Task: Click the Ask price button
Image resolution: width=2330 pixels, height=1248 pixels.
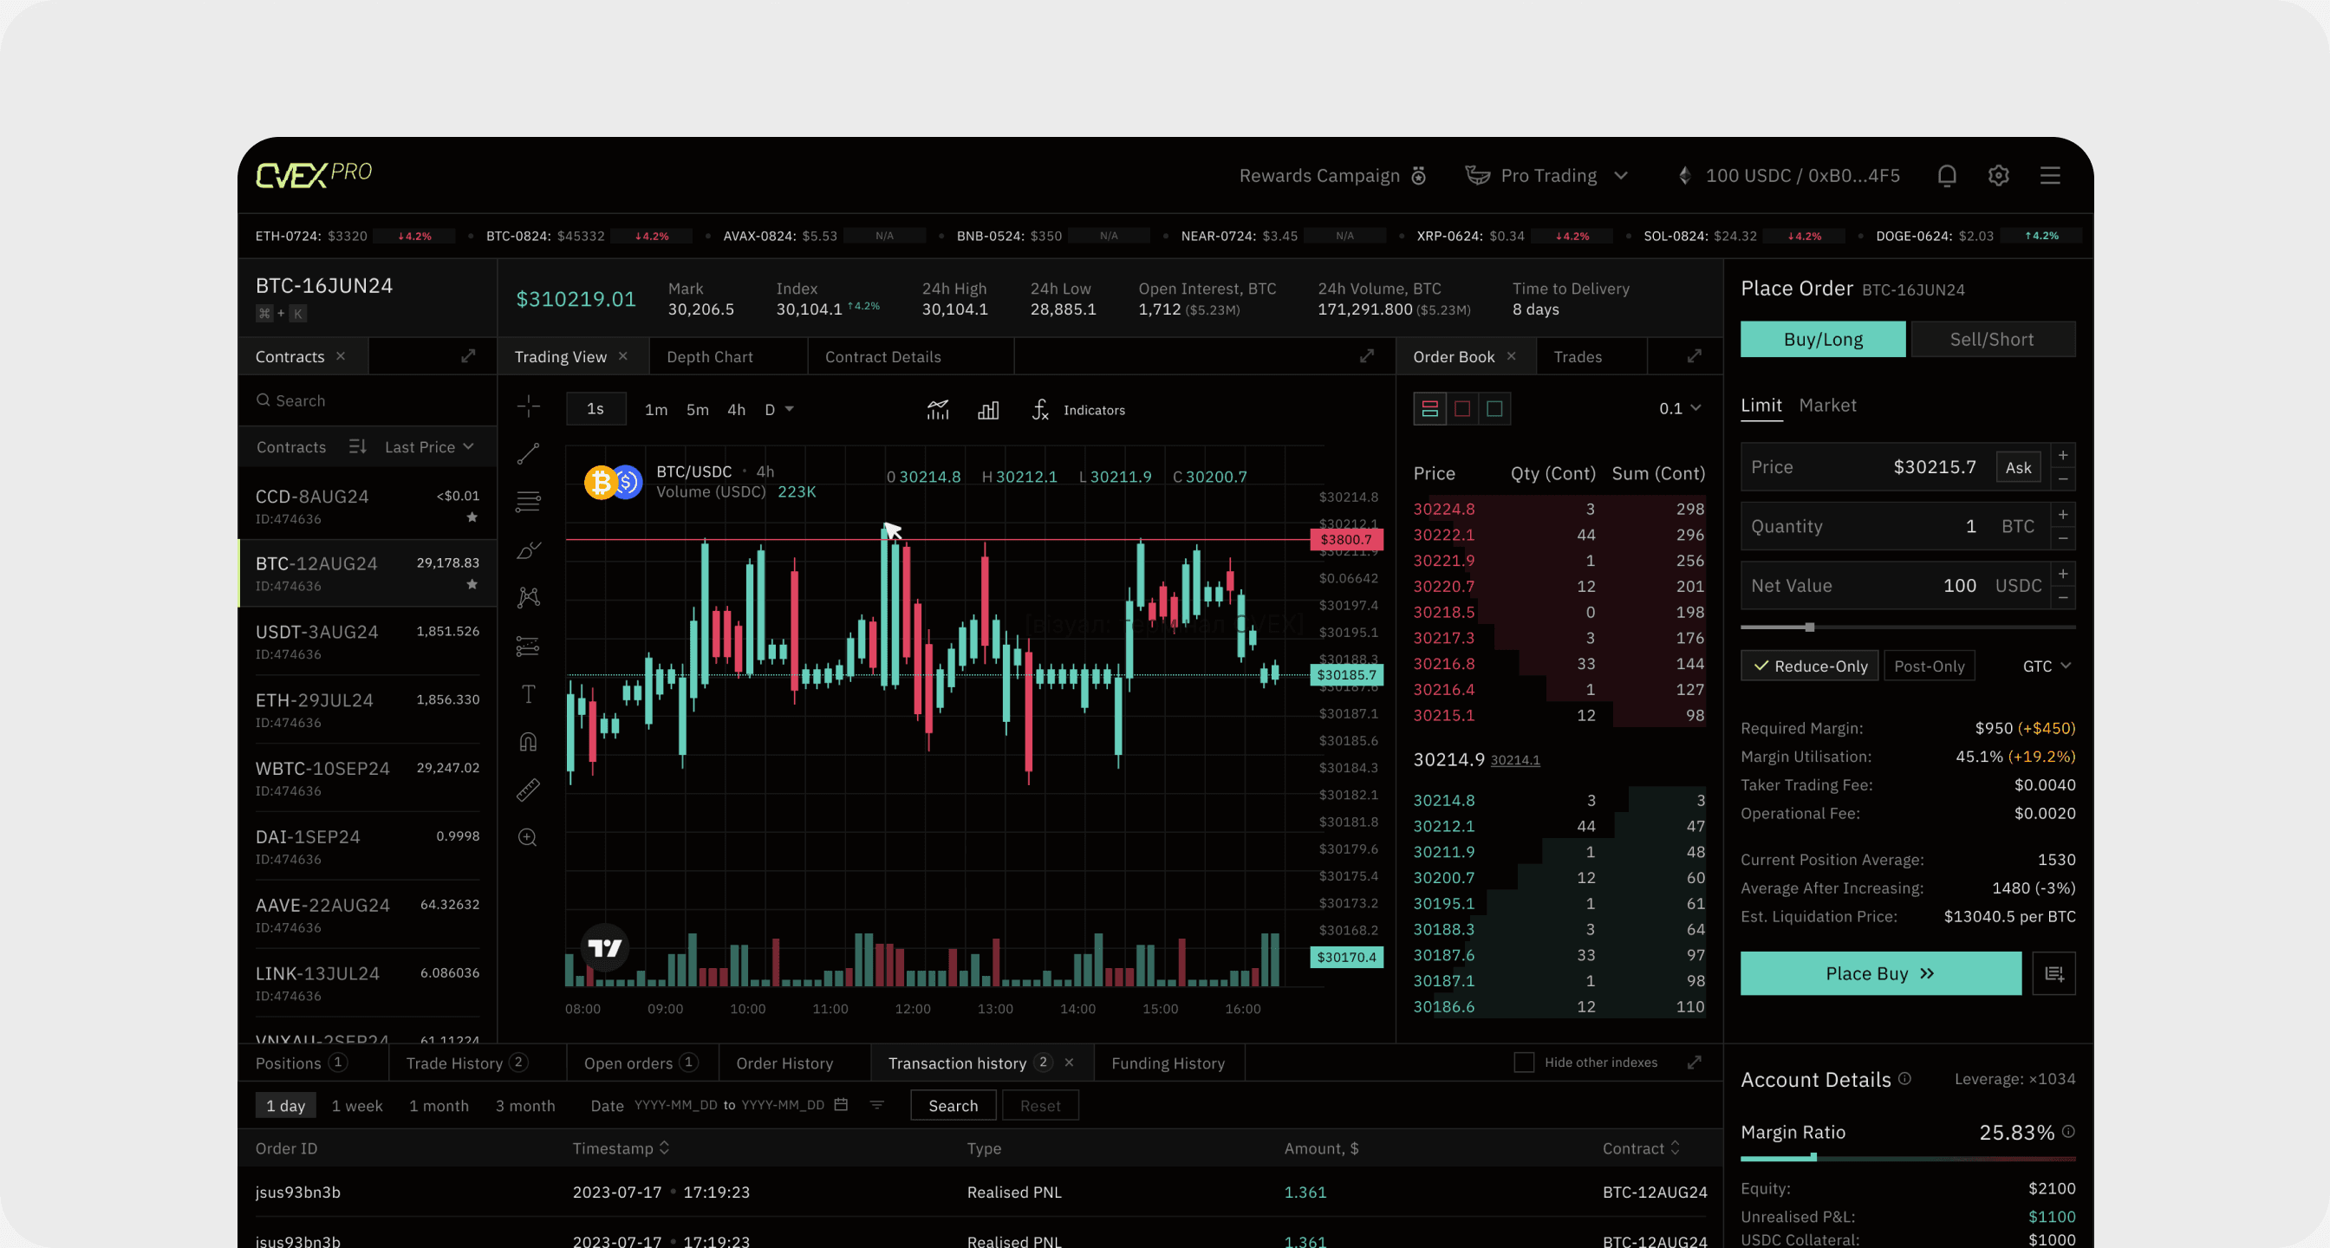Action: [x=2018, y=466]
